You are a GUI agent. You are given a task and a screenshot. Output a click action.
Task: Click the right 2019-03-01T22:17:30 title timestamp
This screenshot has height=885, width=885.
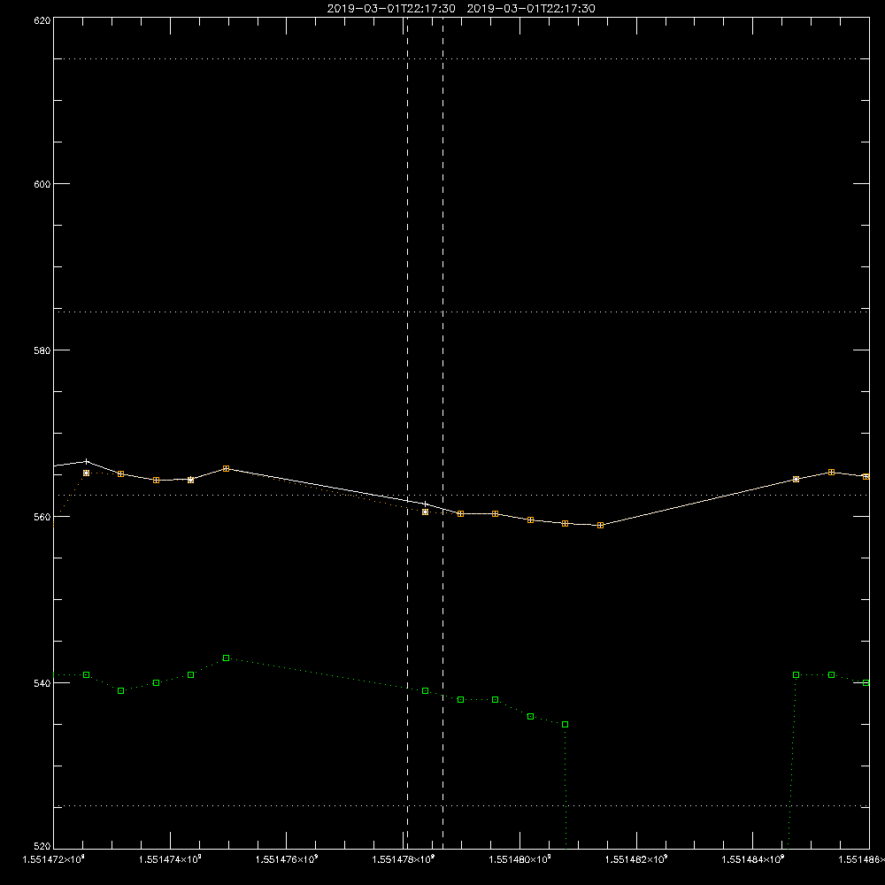pyautogui.click(x=531, y=9)
